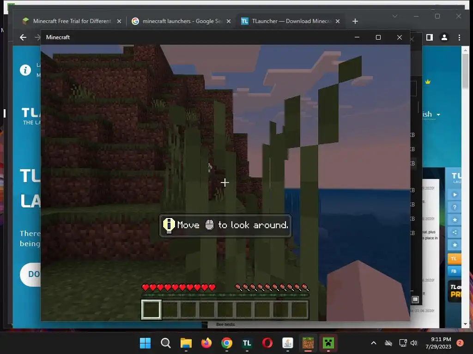Close the Minecraft Free Trial browser tab
The image size is (473, 354).
119,21
